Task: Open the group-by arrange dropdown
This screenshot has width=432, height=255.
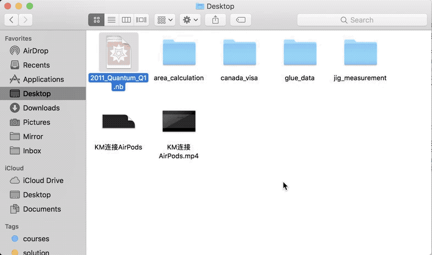Action: (165, 20)
